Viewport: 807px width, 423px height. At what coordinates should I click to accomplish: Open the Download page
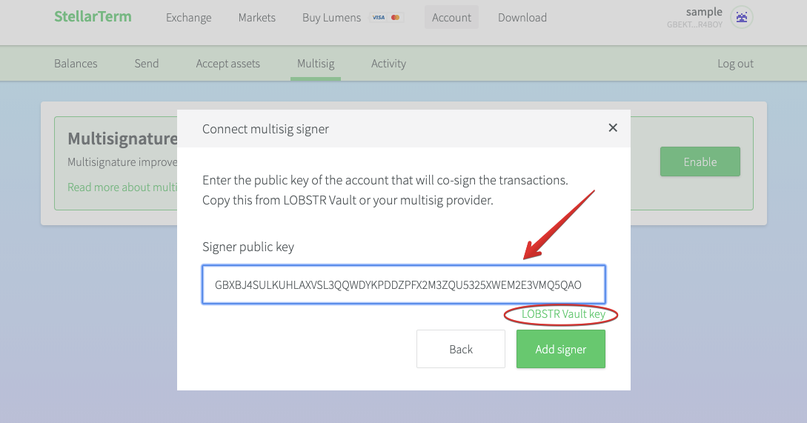point(522,18)
